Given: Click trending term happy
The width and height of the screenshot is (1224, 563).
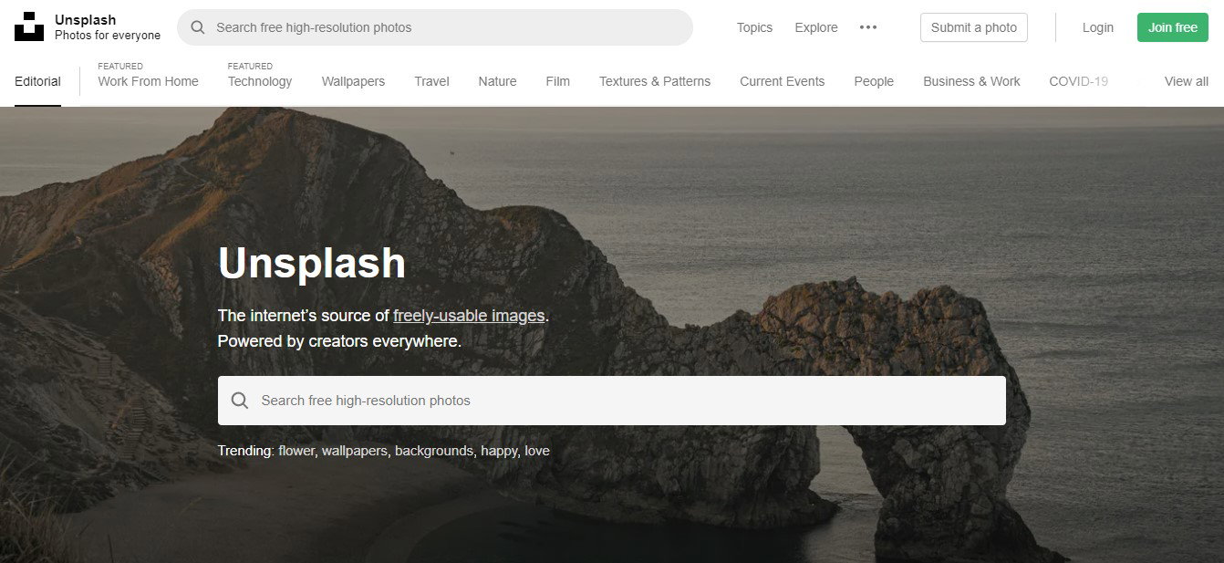Looking at the screenshot, I should pyautogui.click(x=499, y=451).
